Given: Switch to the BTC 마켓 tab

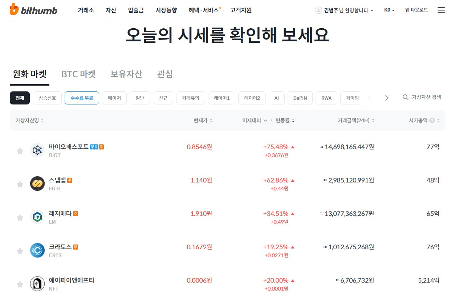Looking at the screenshot, I should point(78,74).
